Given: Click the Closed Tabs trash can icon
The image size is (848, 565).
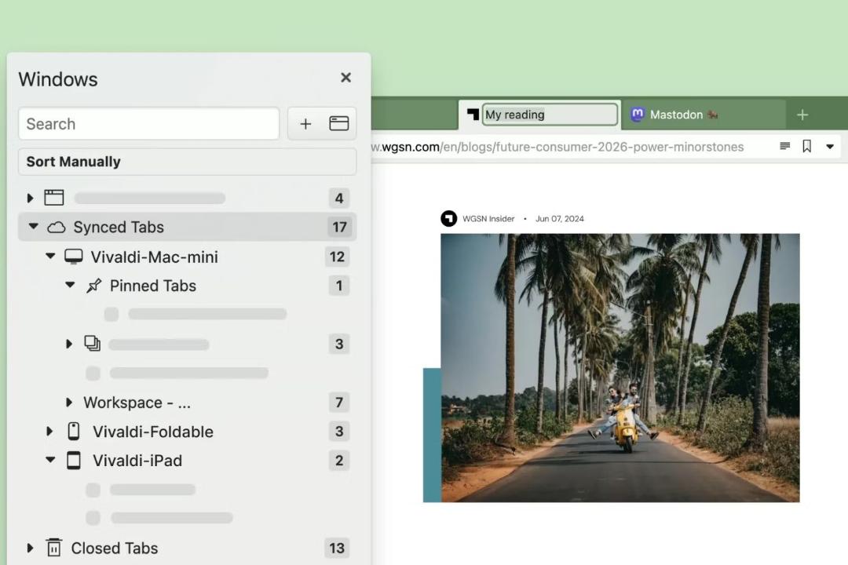Looking at the screenshot, I should 54,547.
